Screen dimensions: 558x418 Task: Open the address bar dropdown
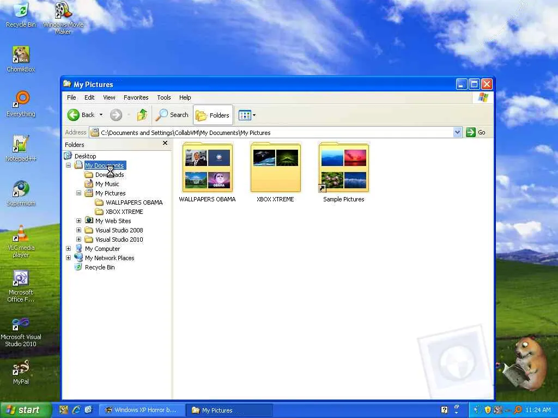pyautogui.click(x=458, y=133)
